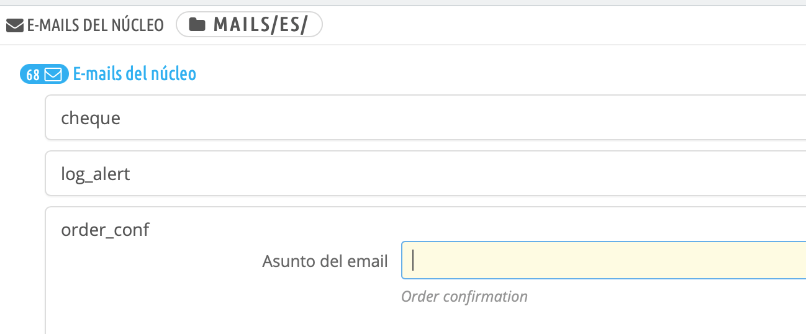The image size is (806, 334).
Task: Click the envelope icon inside the blue 68 badge
Action: click(53, 75)
